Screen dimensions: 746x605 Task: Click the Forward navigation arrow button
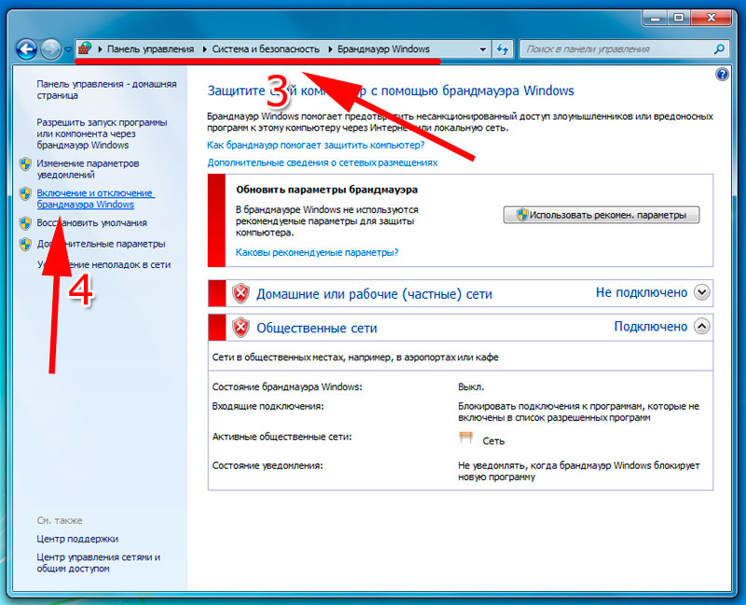tap(50, 49)
